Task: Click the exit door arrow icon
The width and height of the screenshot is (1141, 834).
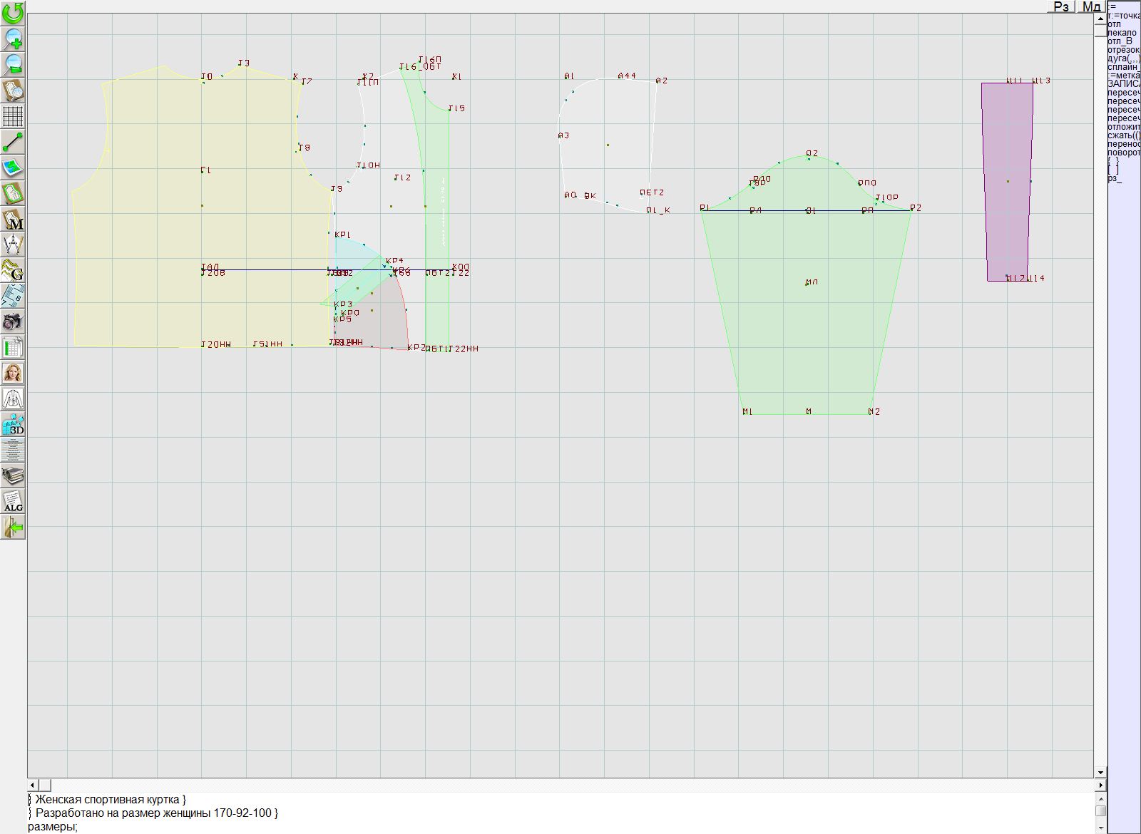Action: tap(13, 527)
